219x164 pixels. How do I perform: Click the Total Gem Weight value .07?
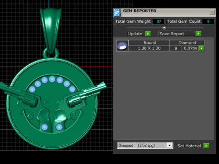(158, 21)
